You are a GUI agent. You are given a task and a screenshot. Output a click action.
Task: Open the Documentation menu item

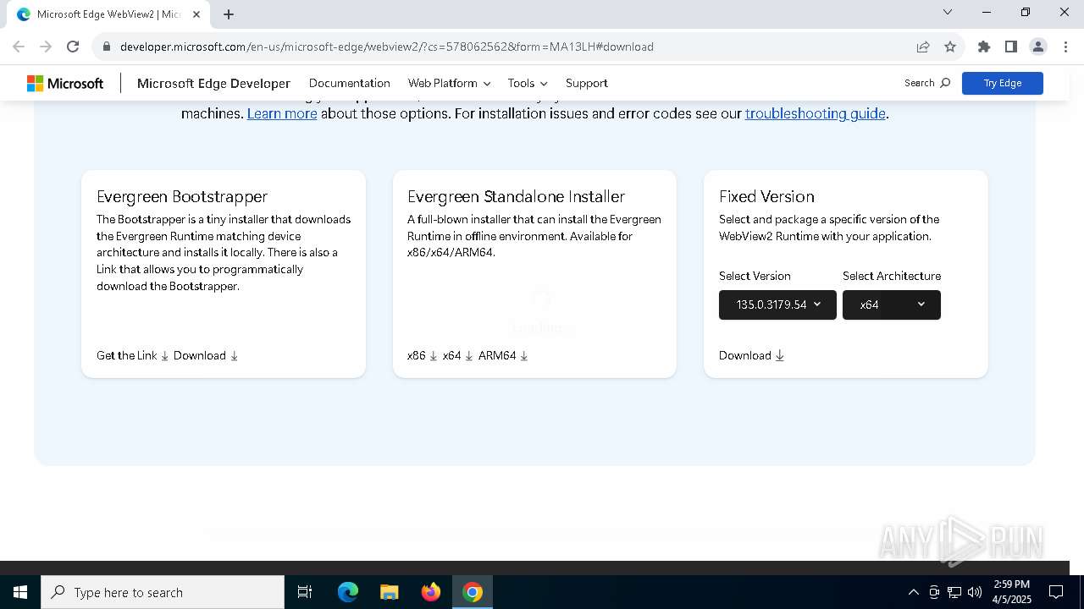click(x=350, y=83)
